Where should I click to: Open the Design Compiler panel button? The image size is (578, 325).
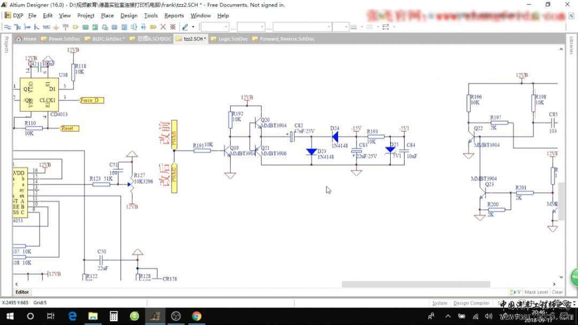click(471, 303)
